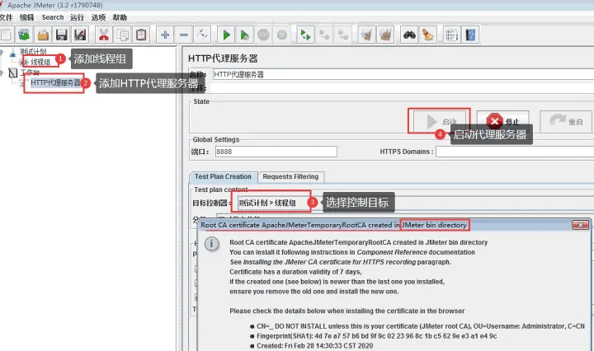This screenshot has height=351, width=594.
Task: Paste using the clipboard toolbar icon
Action: (x=141, y=35)
